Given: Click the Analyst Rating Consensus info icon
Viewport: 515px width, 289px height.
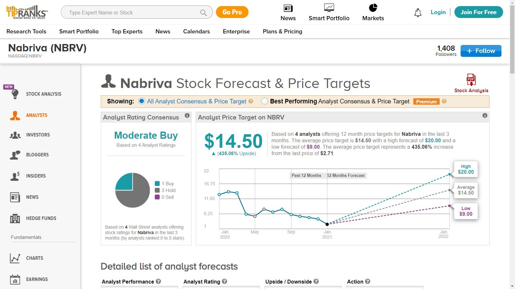Looking at the screenshot, I should pyautogui.click(x=187, y=116).
